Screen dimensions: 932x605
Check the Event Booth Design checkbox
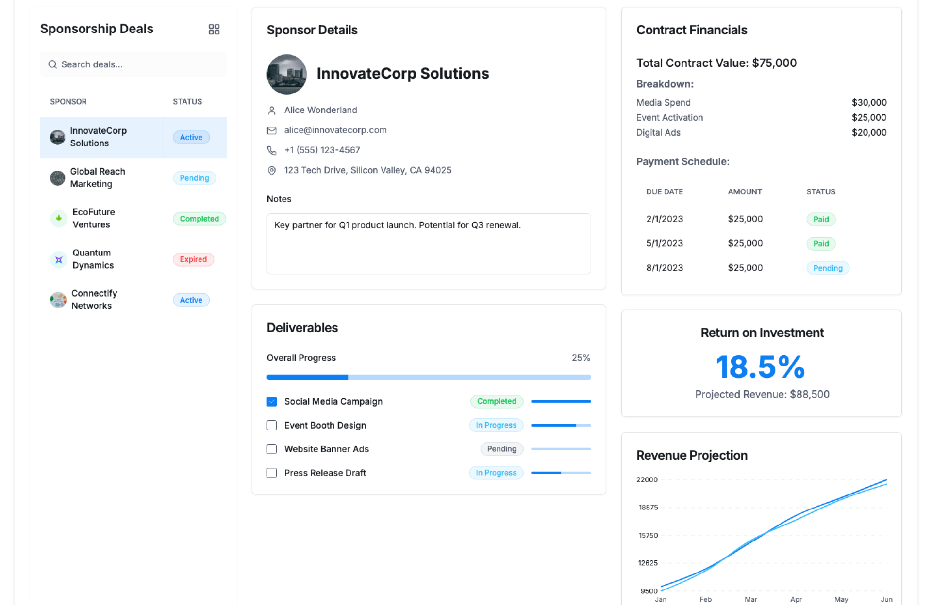(x=272, y=425)
